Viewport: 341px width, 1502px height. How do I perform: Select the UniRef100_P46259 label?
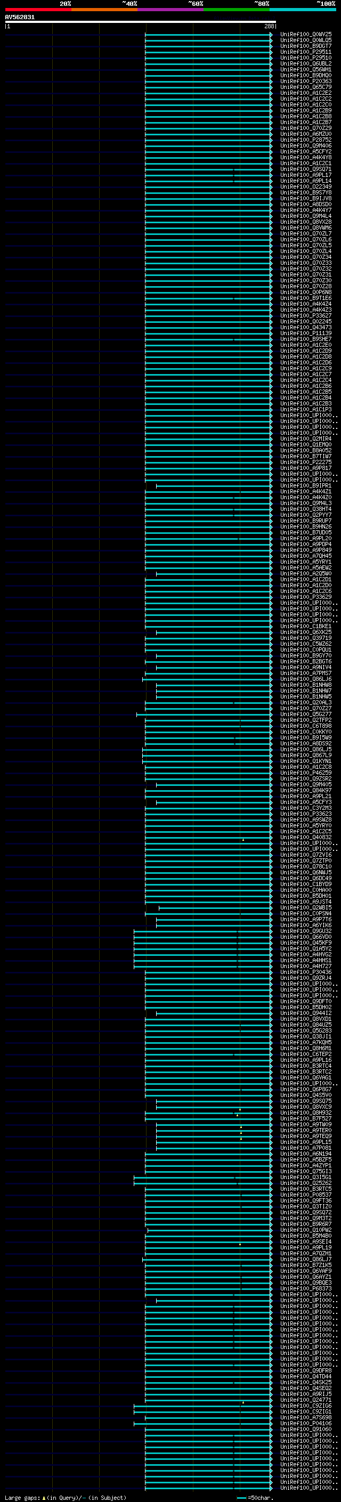[306, 773]
